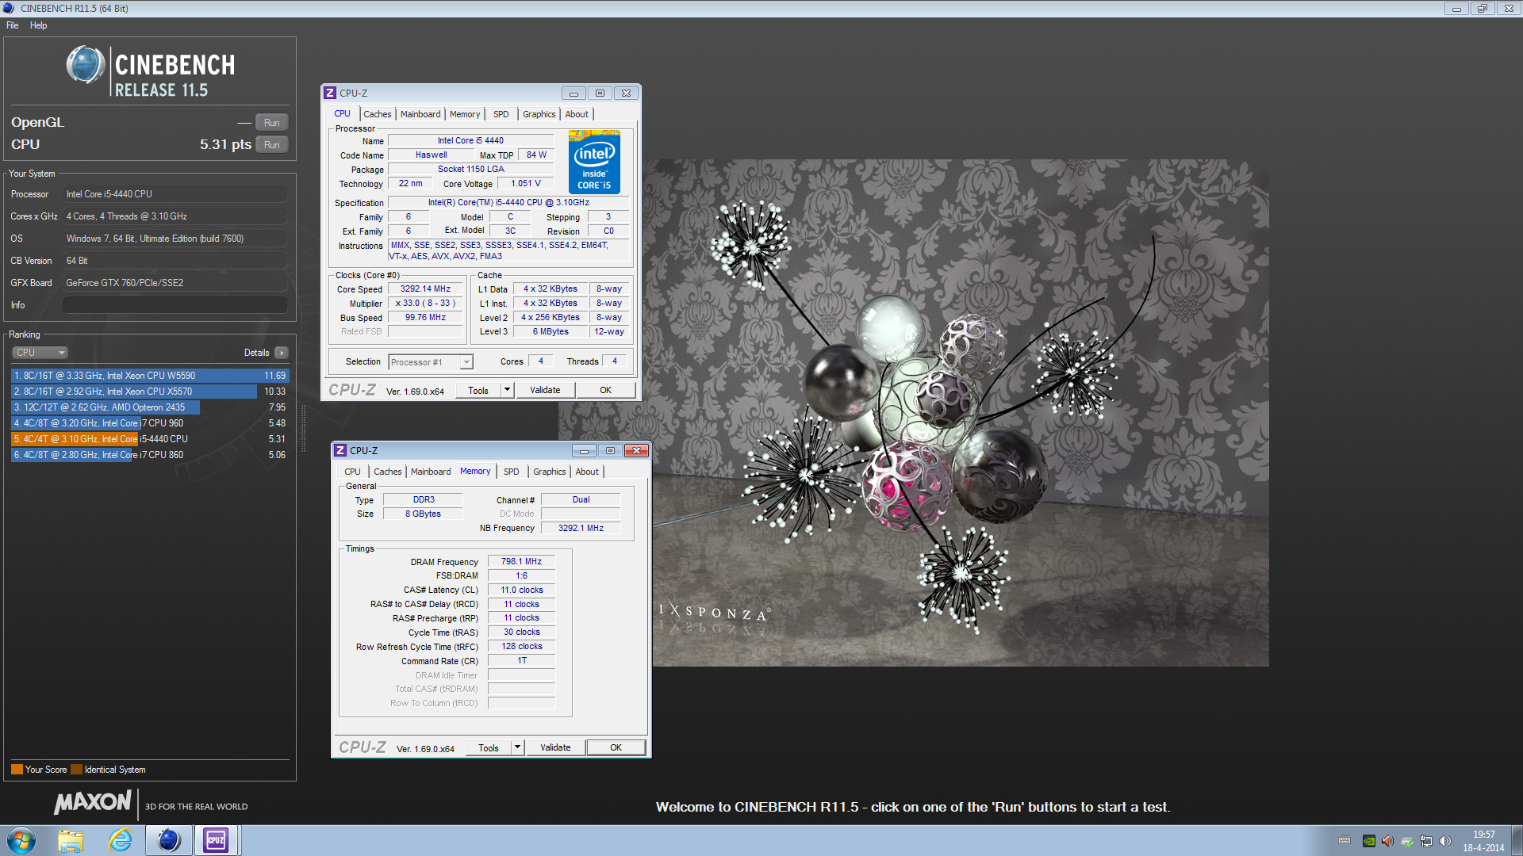Click the brown Identical System swatch
Screen dimensions: 1523x856
click(76, 769)
